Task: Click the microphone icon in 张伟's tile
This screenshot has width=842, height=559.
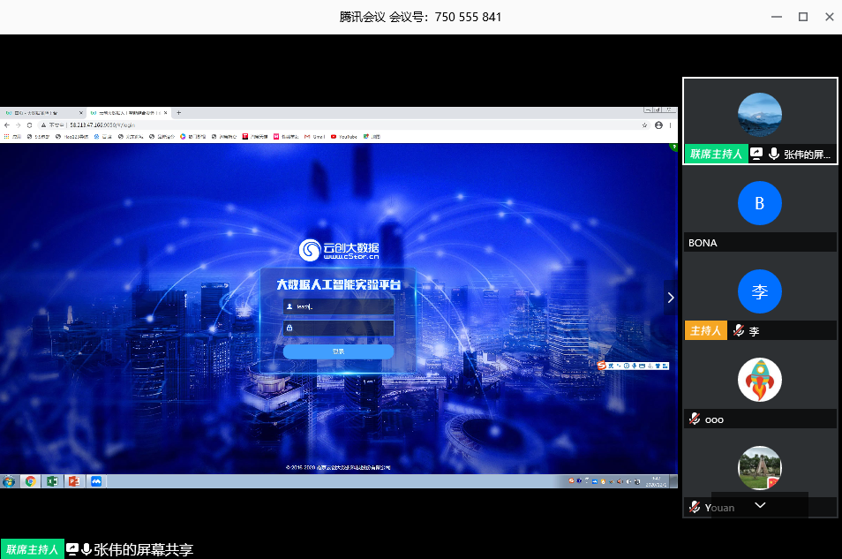Action: [774, 154]
